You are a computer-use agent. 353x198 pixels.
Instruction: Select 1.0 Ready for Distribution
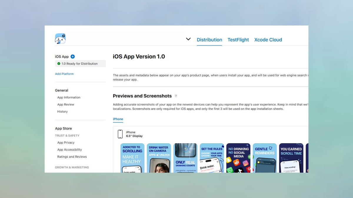tap(80, 64)
